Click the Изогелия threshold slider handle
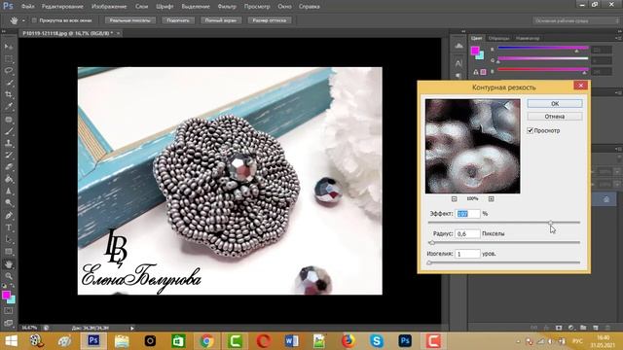Image resolution: width=623 pixels, height=350 pixels. pyautogui.click(x=429, y=262)
